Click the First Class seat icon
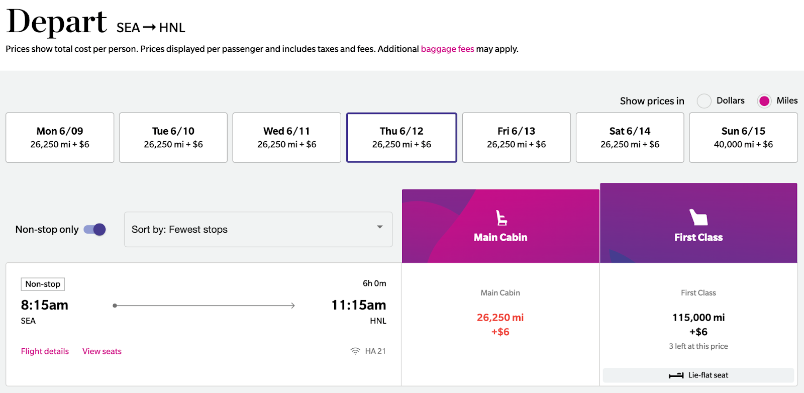Viewport: 804px width, 393px height. 698,217
